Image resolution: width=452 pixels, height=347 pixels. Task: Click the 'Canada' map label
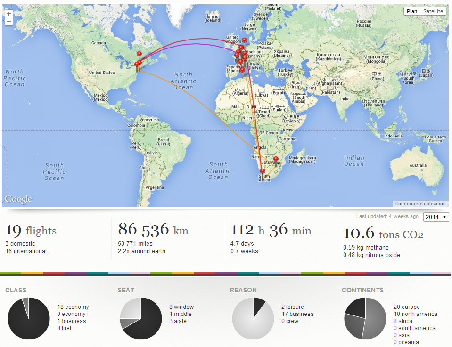(99, 43)
